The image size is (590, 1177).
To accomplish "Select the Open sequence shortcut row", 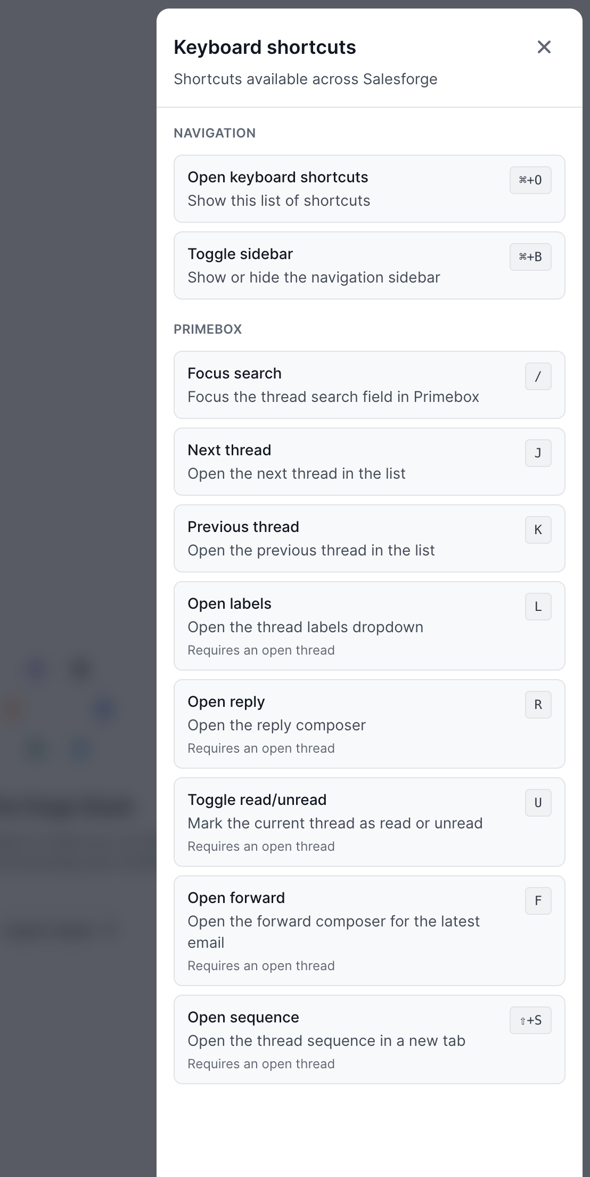I will tap(370, 1039).
